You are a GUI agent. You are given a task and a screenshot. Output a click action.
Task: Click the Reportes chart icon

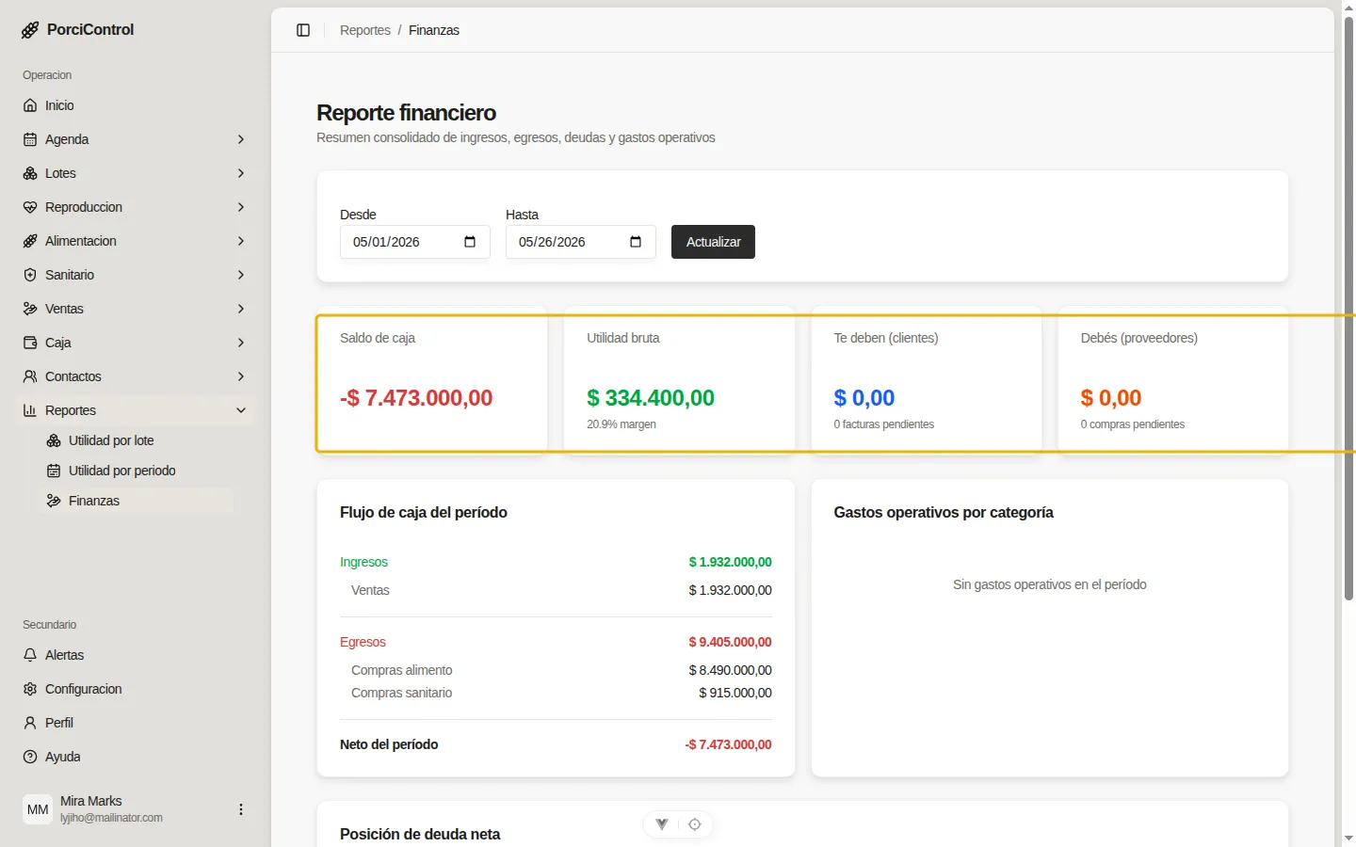pos(30,410)
